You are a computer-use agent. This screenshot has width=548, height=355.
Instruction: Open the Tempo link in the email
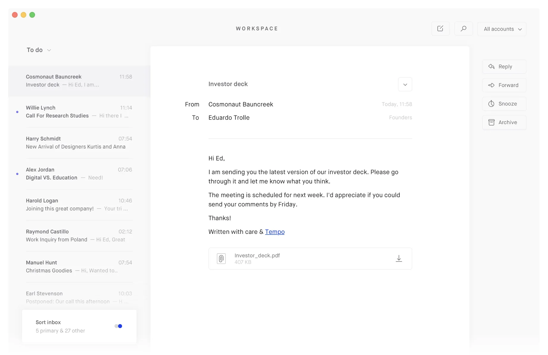(x=275, y=232)
